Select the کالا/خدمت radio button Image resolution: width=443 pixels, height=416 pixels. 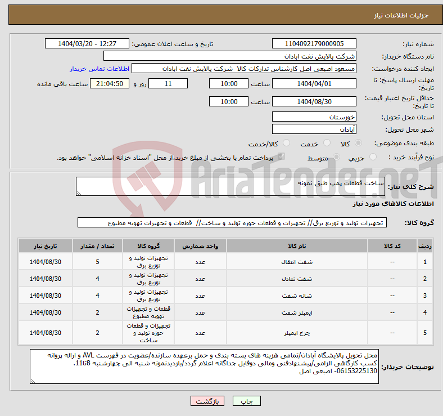(286, 143)
